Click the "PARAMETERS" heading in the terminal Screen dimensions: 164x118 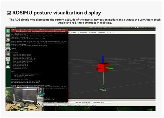click(14, 53)
